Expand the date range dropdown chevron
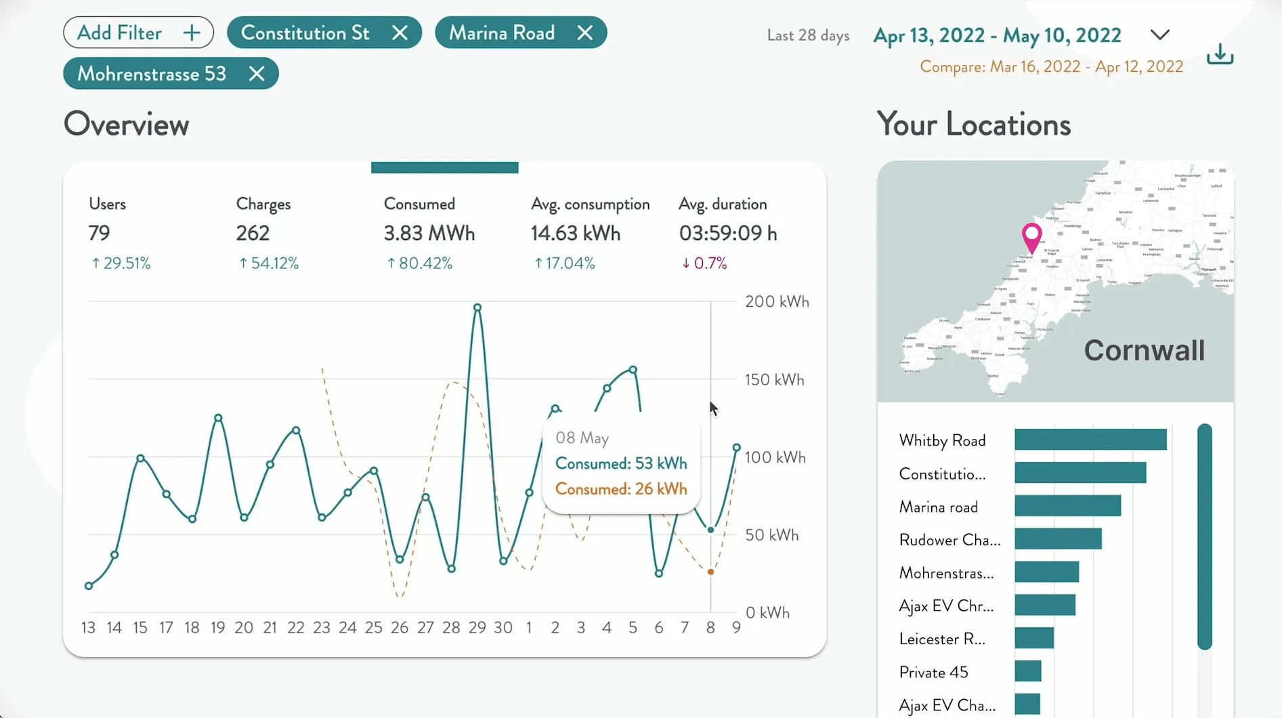1282x718 pixels. (1160, 35)
